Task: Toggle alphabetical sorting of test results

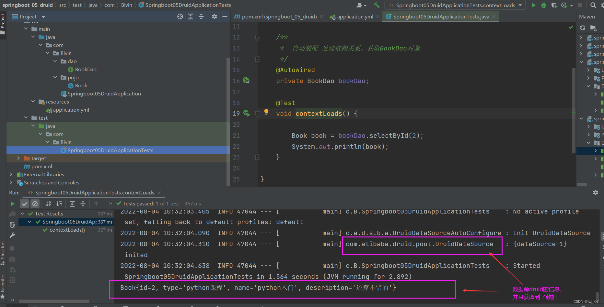Action: 48,204
